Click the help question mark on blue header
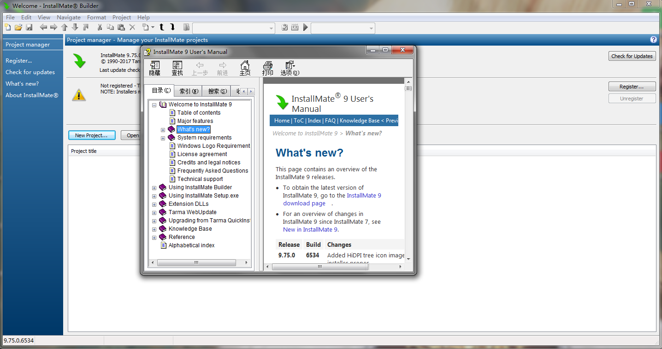 tap(653, 40)
